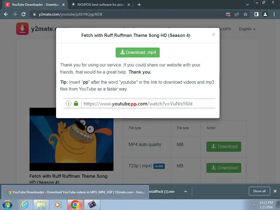Click the browser back arrow

point(6,14)
